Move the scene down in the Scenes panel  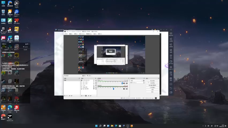[72, 96]
